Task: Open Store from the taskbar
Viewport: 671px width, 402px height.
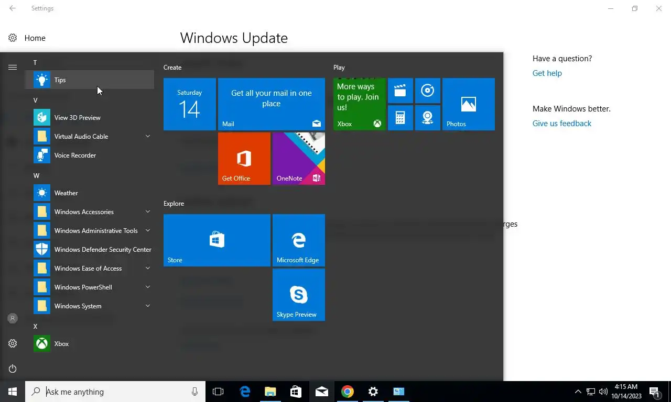Action: pos(296,392)
